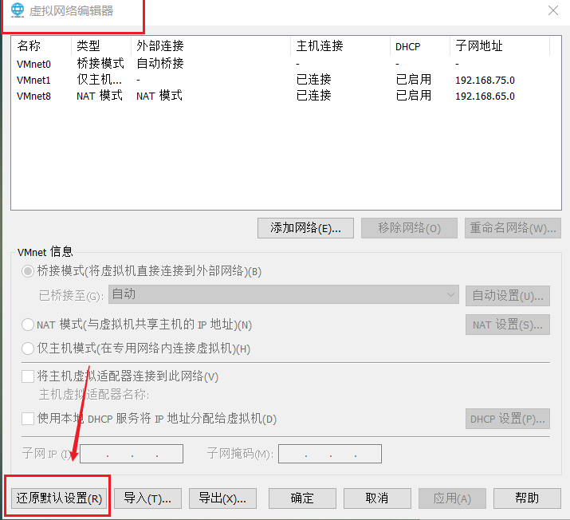Screen dimensions: 570x520
Task: Click the 取消 button
Action: (377, 498)
